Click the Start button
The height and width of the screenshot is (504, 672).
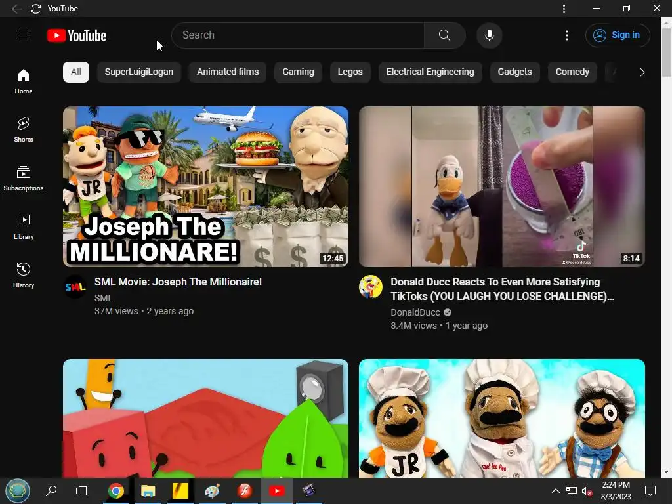point(18,491)
